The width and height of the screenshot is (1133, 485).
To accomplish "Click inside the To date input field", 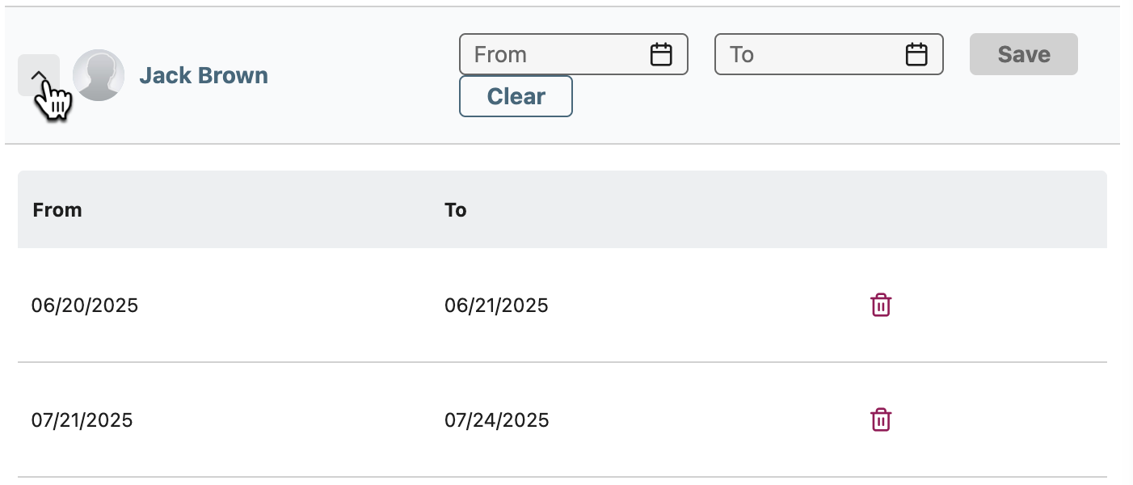I will [829, 54].
